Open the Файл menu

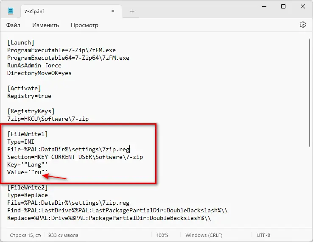coord(13,25)
